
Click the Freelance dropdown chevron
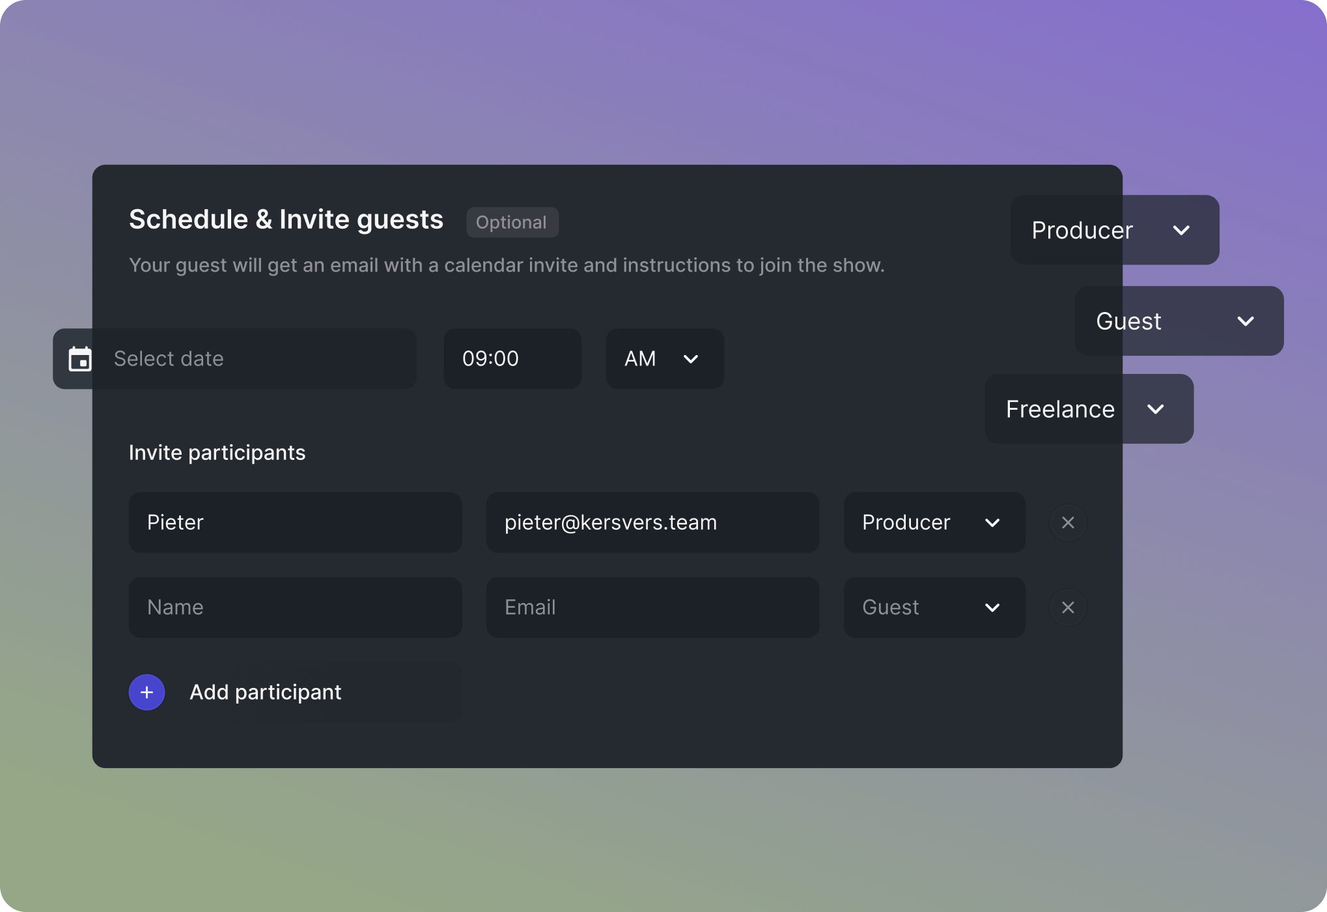click(1155, 409)
